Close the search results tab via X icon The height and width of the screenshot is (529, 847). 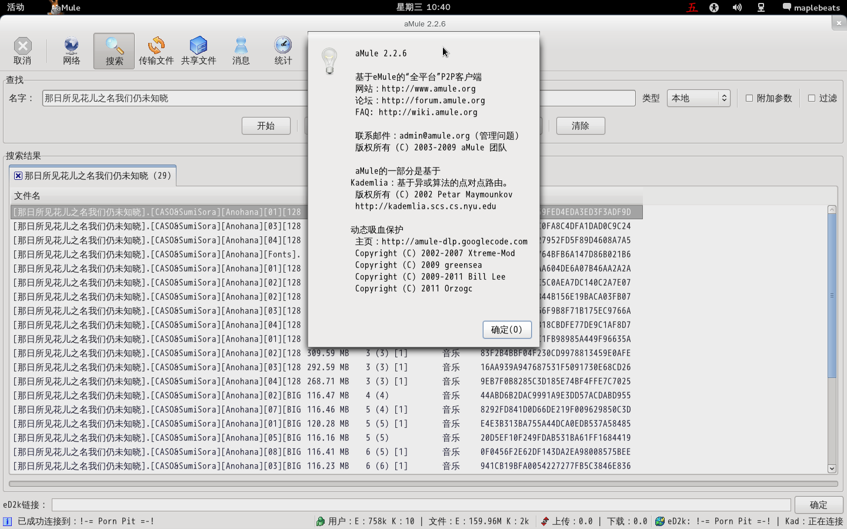tap(18, 176)
